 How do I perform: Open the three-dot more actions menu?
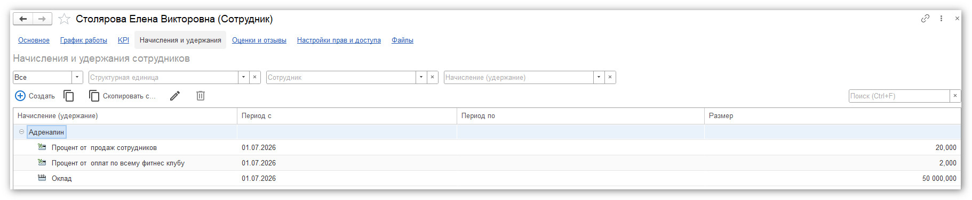941,18
